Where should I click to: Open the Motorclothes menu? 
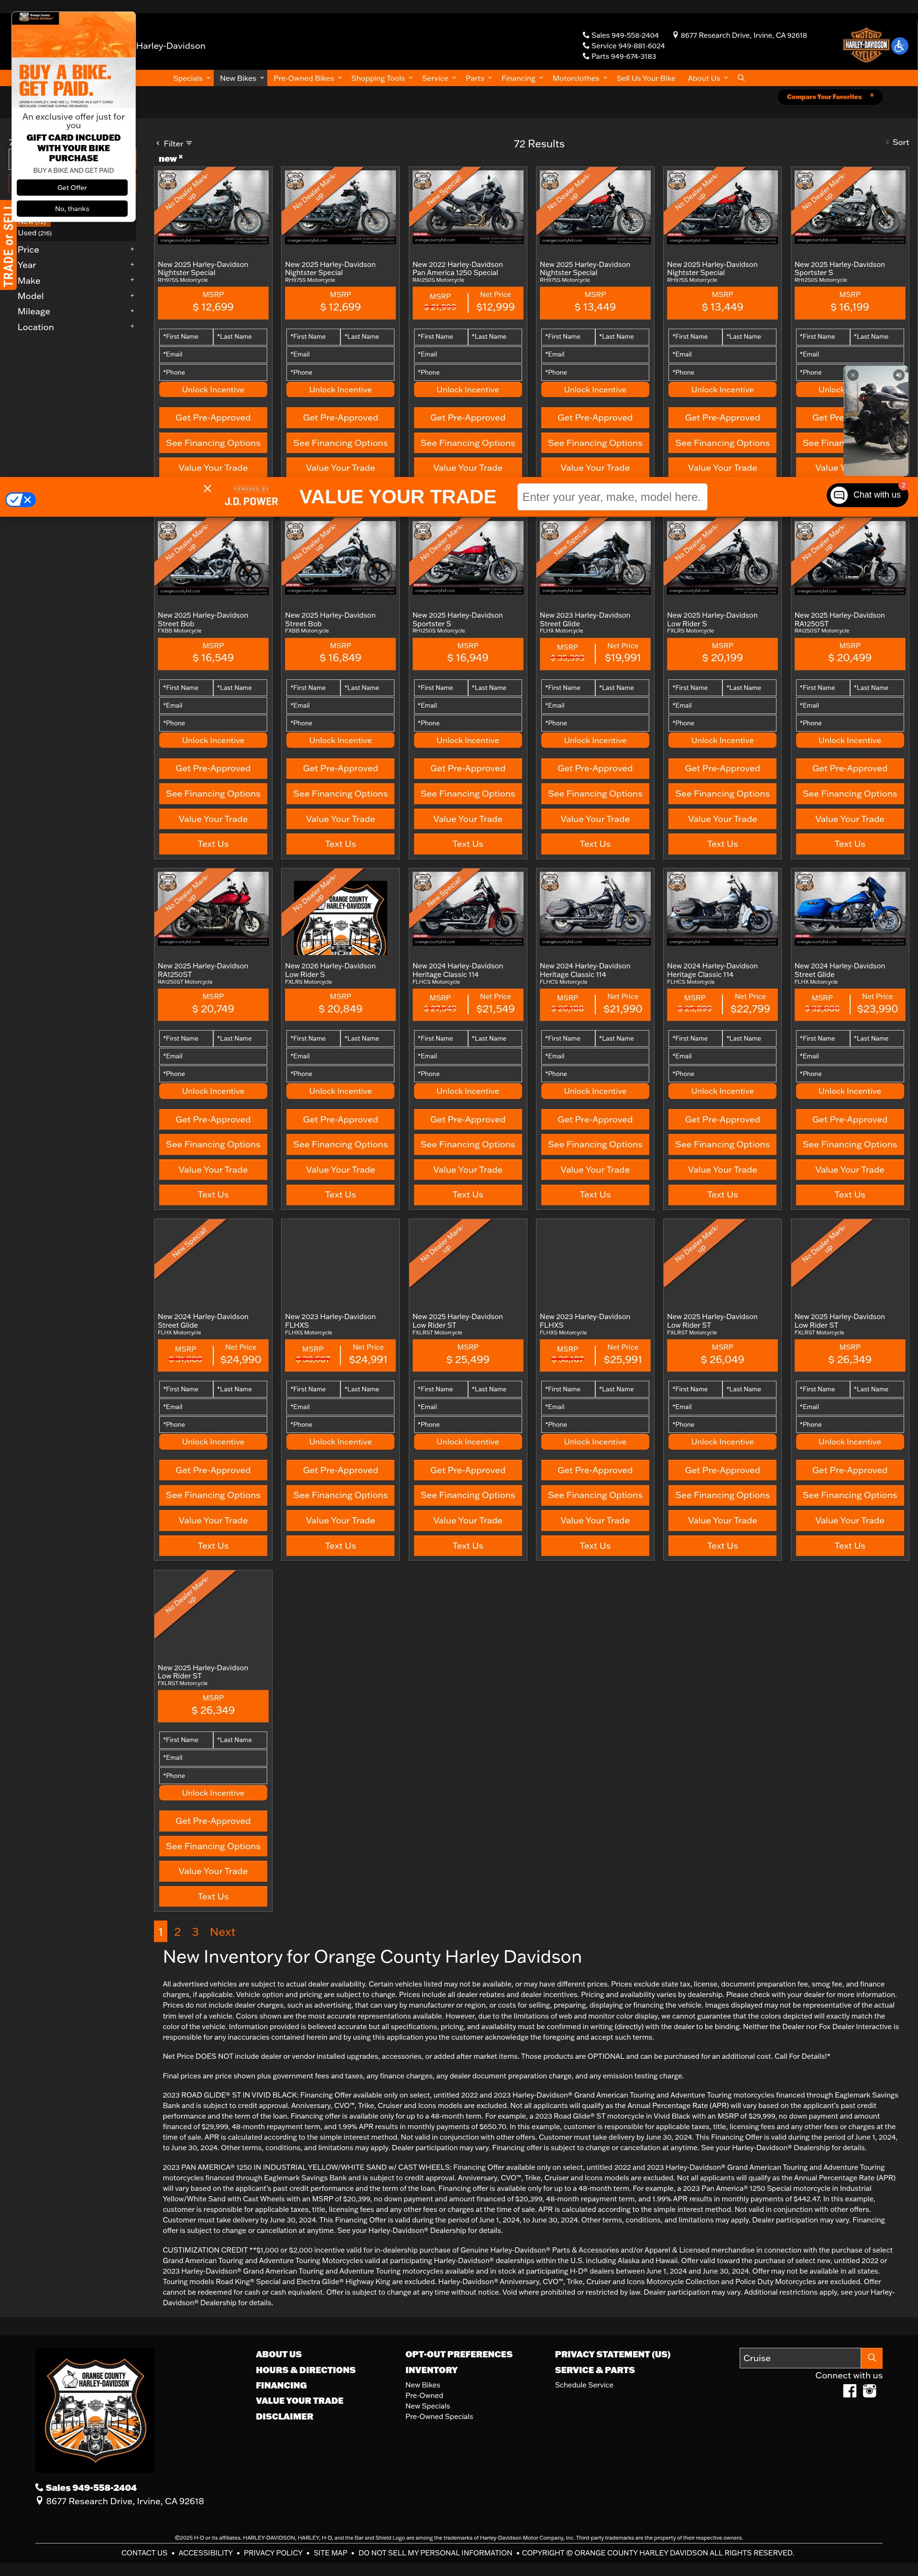(579, 78)
